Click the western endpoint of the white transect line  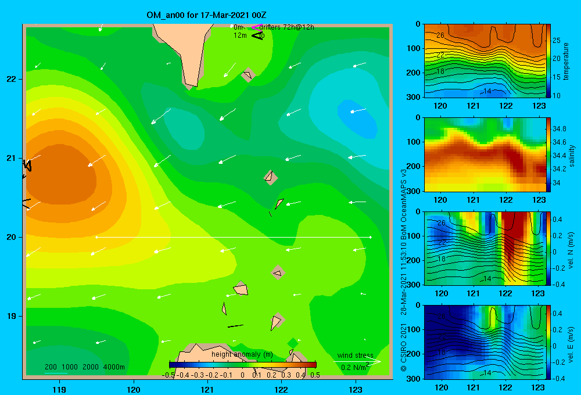(96, 237)
